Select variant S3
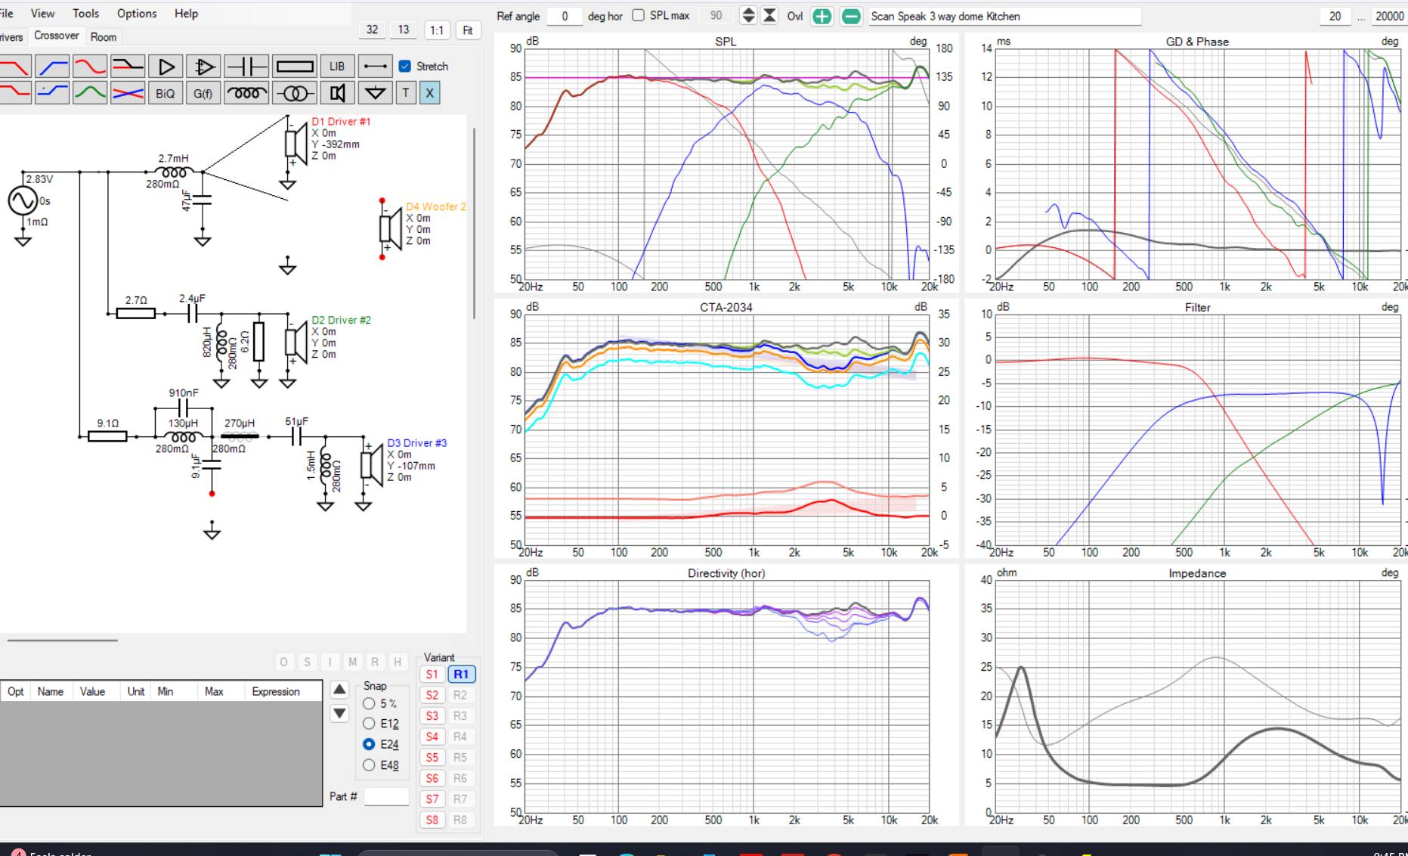 (x=432, y=715)
